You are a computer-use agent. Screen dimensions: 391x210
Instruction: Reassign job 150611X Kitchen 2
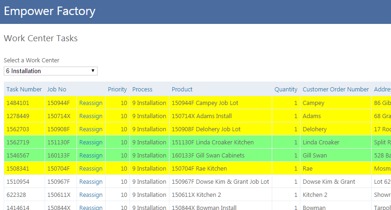91,195
